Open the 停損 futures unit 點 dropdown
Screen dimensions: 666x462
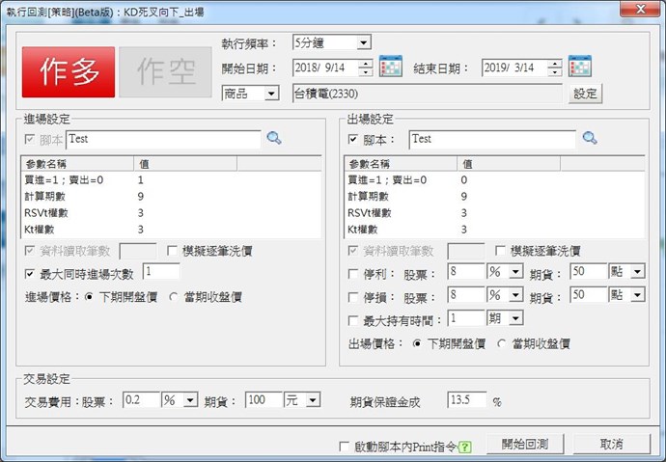638,295
